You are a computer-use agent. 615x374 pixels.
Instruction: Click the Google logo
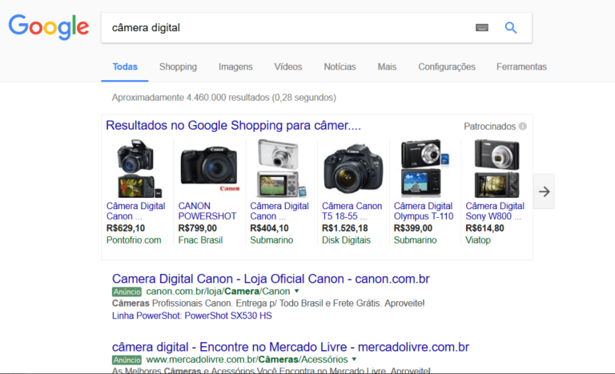(x=49, y=26)
